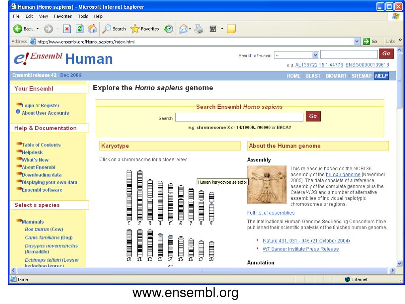This screenshot has height=304, width=405.
Task: Open the Favorites star button
Action: [145, 28]
